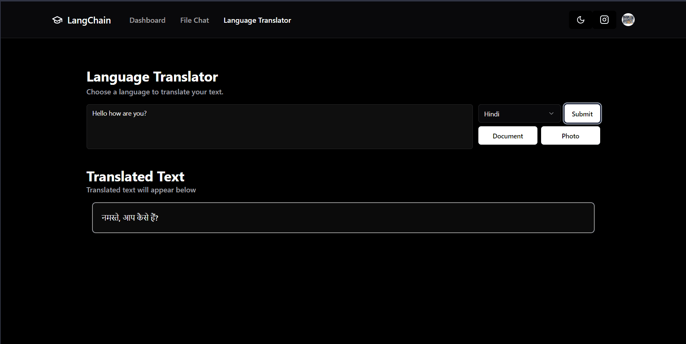
Task: Click the Photo button
Action: coord(570,136)
